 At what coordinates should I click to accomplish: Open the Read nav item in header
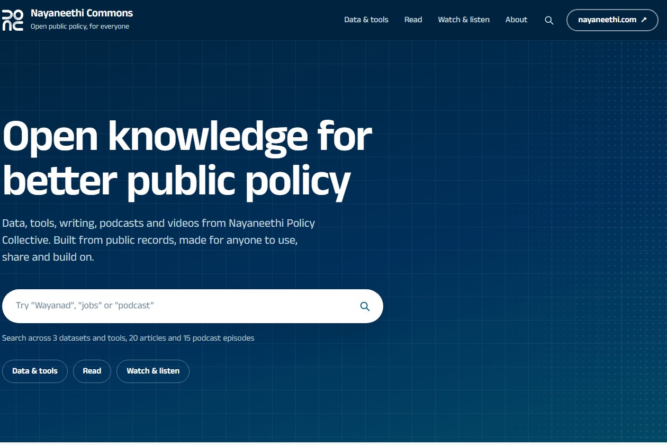(x=413, y=20)
